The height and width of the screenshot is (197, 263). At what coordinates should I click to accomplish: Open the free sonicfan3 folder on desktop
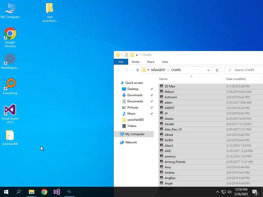pos(50,13)
